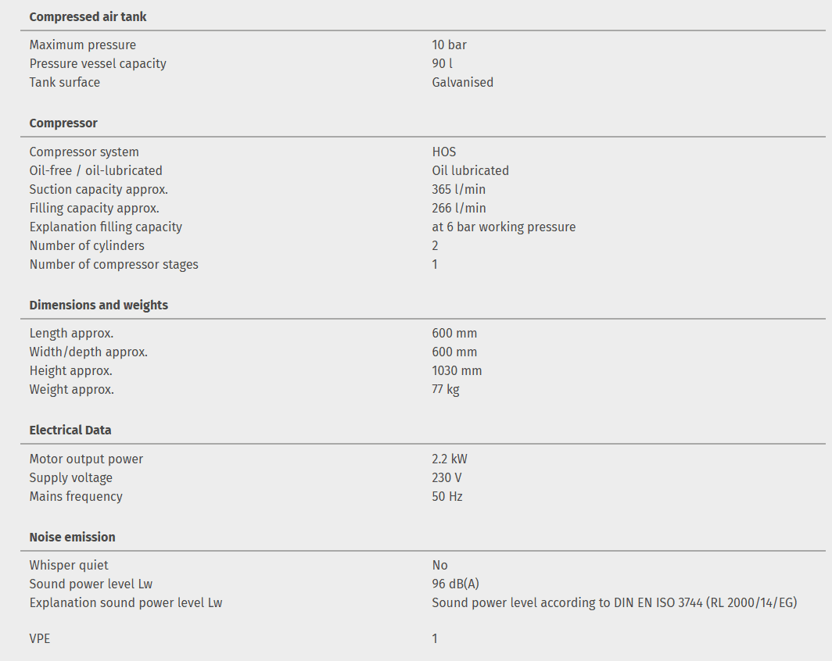Click the "Dimensions and weights" section heading
832x661 pixels.
coord(99,305)
